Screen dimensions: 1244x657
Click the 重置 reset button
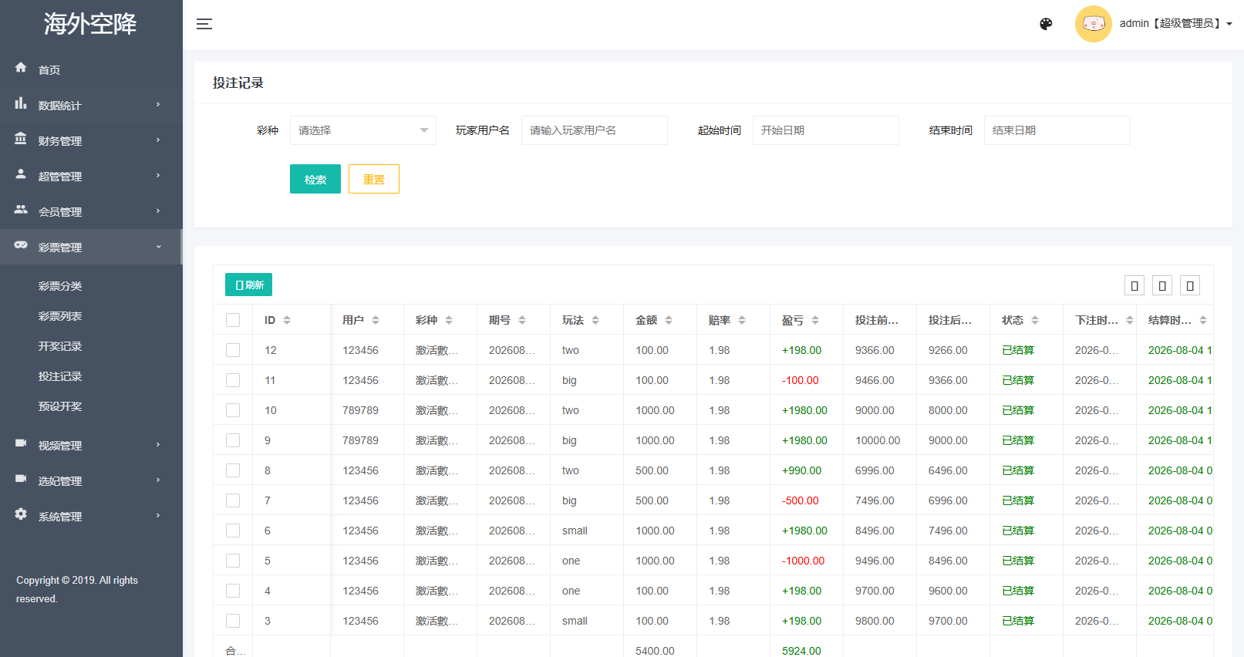[x=374, y=179]
